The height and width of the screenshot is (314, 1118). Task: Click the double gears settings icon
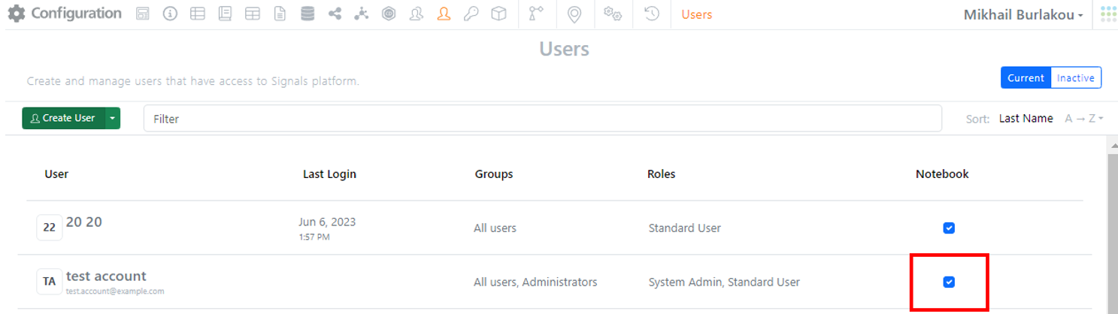click(x=614, y=14)
